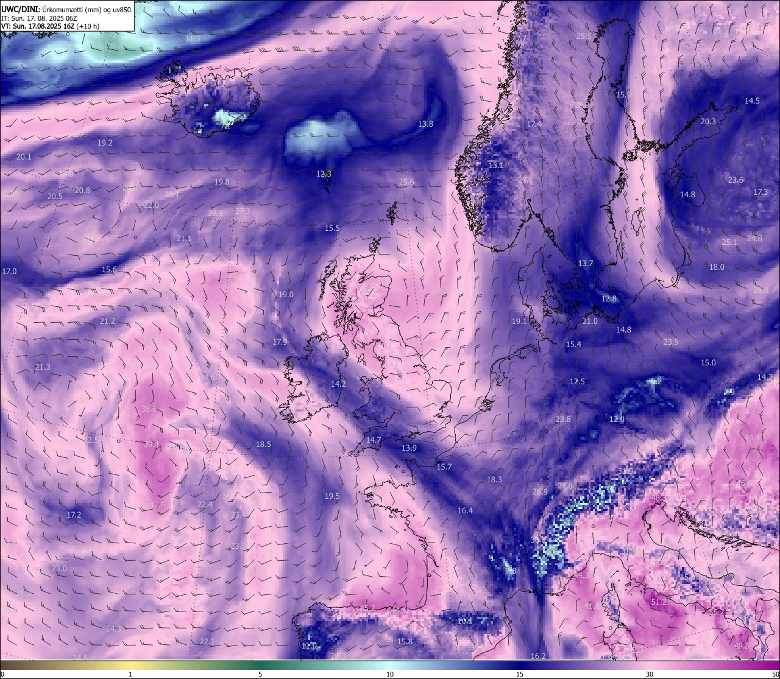Image resolution: width=780 pixels, height=679 pixels.
Task: Click the 21.3 value over the Atlantic
Action: [43, 367]
